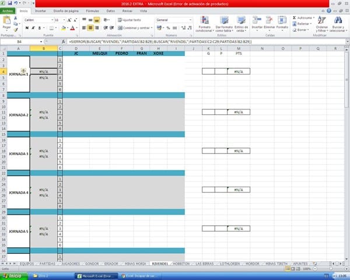Viewport: 350px width, 280px height.
Task: Click the zoom slider in status bar
Action: (x=331, y=268)
